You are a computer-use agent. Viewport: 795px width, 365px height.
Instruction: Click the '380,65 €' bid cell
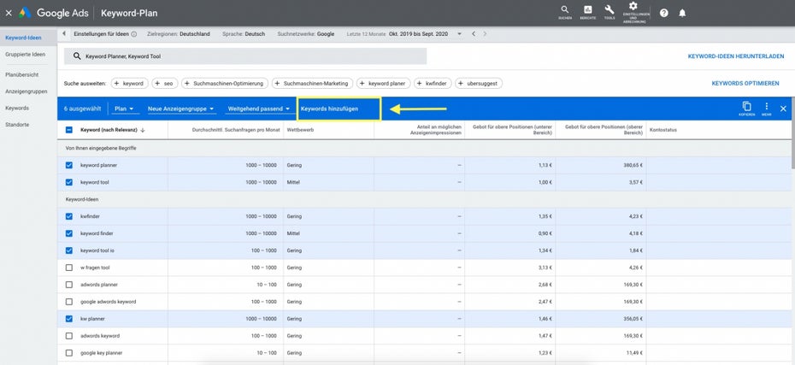pyautogui.click(x=634, y=165)
